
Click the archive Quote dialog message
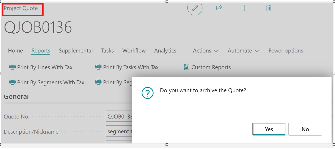click(x=203, y=90)
